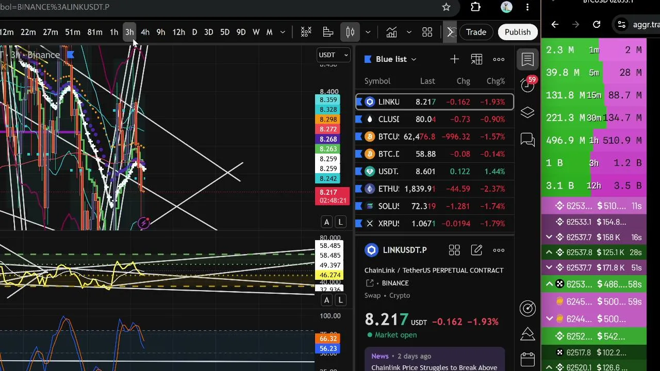Viewport: 660px width, 371px height.
Task: Click the Trade button
Action: [476, 32]
